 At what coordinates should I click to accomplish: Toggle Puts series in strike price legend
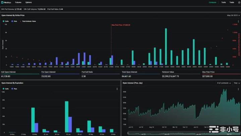[x=14, y=21]
